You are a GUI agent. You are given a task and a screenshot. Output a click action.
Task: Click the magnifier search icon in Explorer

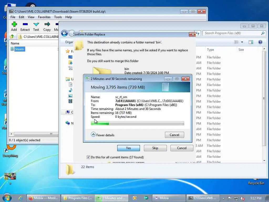pos(263,33)
